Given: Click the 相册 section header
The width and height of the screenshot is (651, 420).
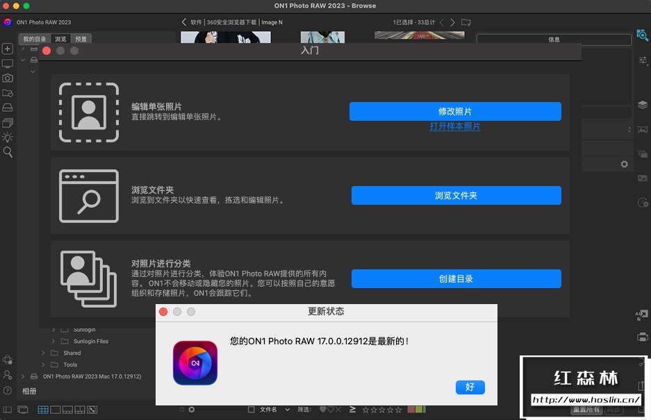Looking at the screenshot, I should (x=29, y=391).
